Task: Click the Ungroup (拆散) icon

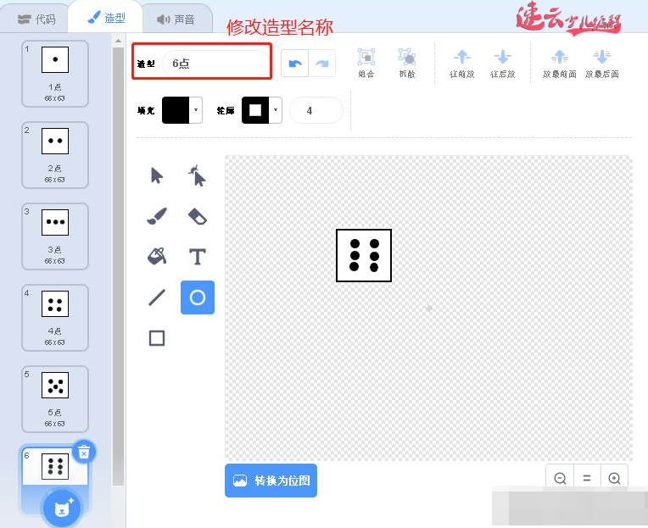Action: pyautogui.click(x=407, y=63)
